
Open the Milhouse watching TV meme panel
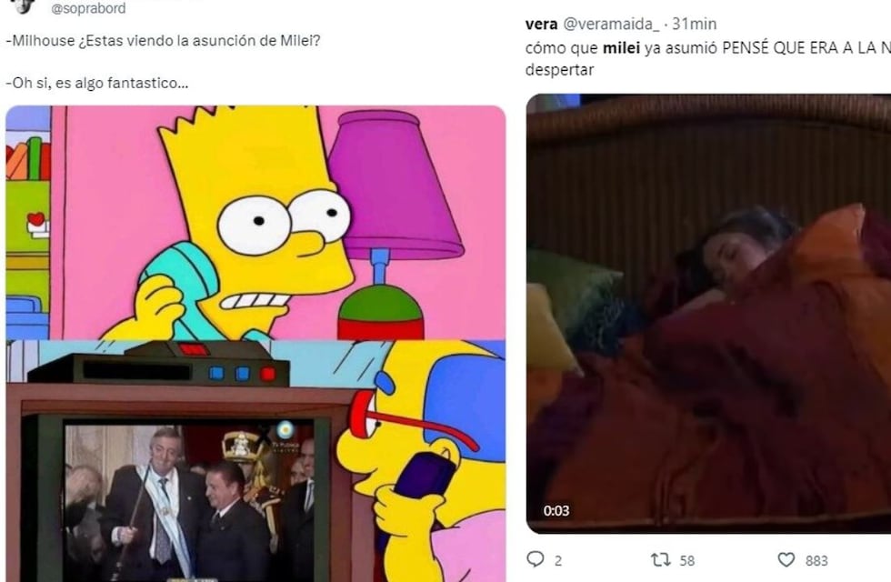[x=255, y=461]
